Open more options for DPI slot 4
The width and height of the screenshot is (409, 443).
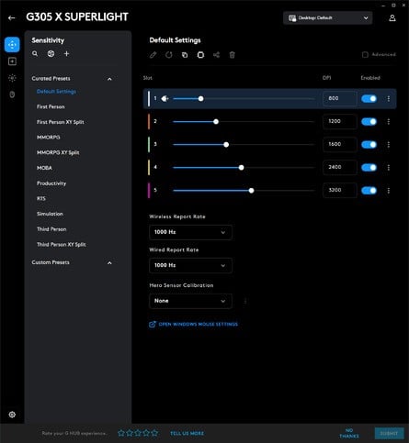coord(389,168)
